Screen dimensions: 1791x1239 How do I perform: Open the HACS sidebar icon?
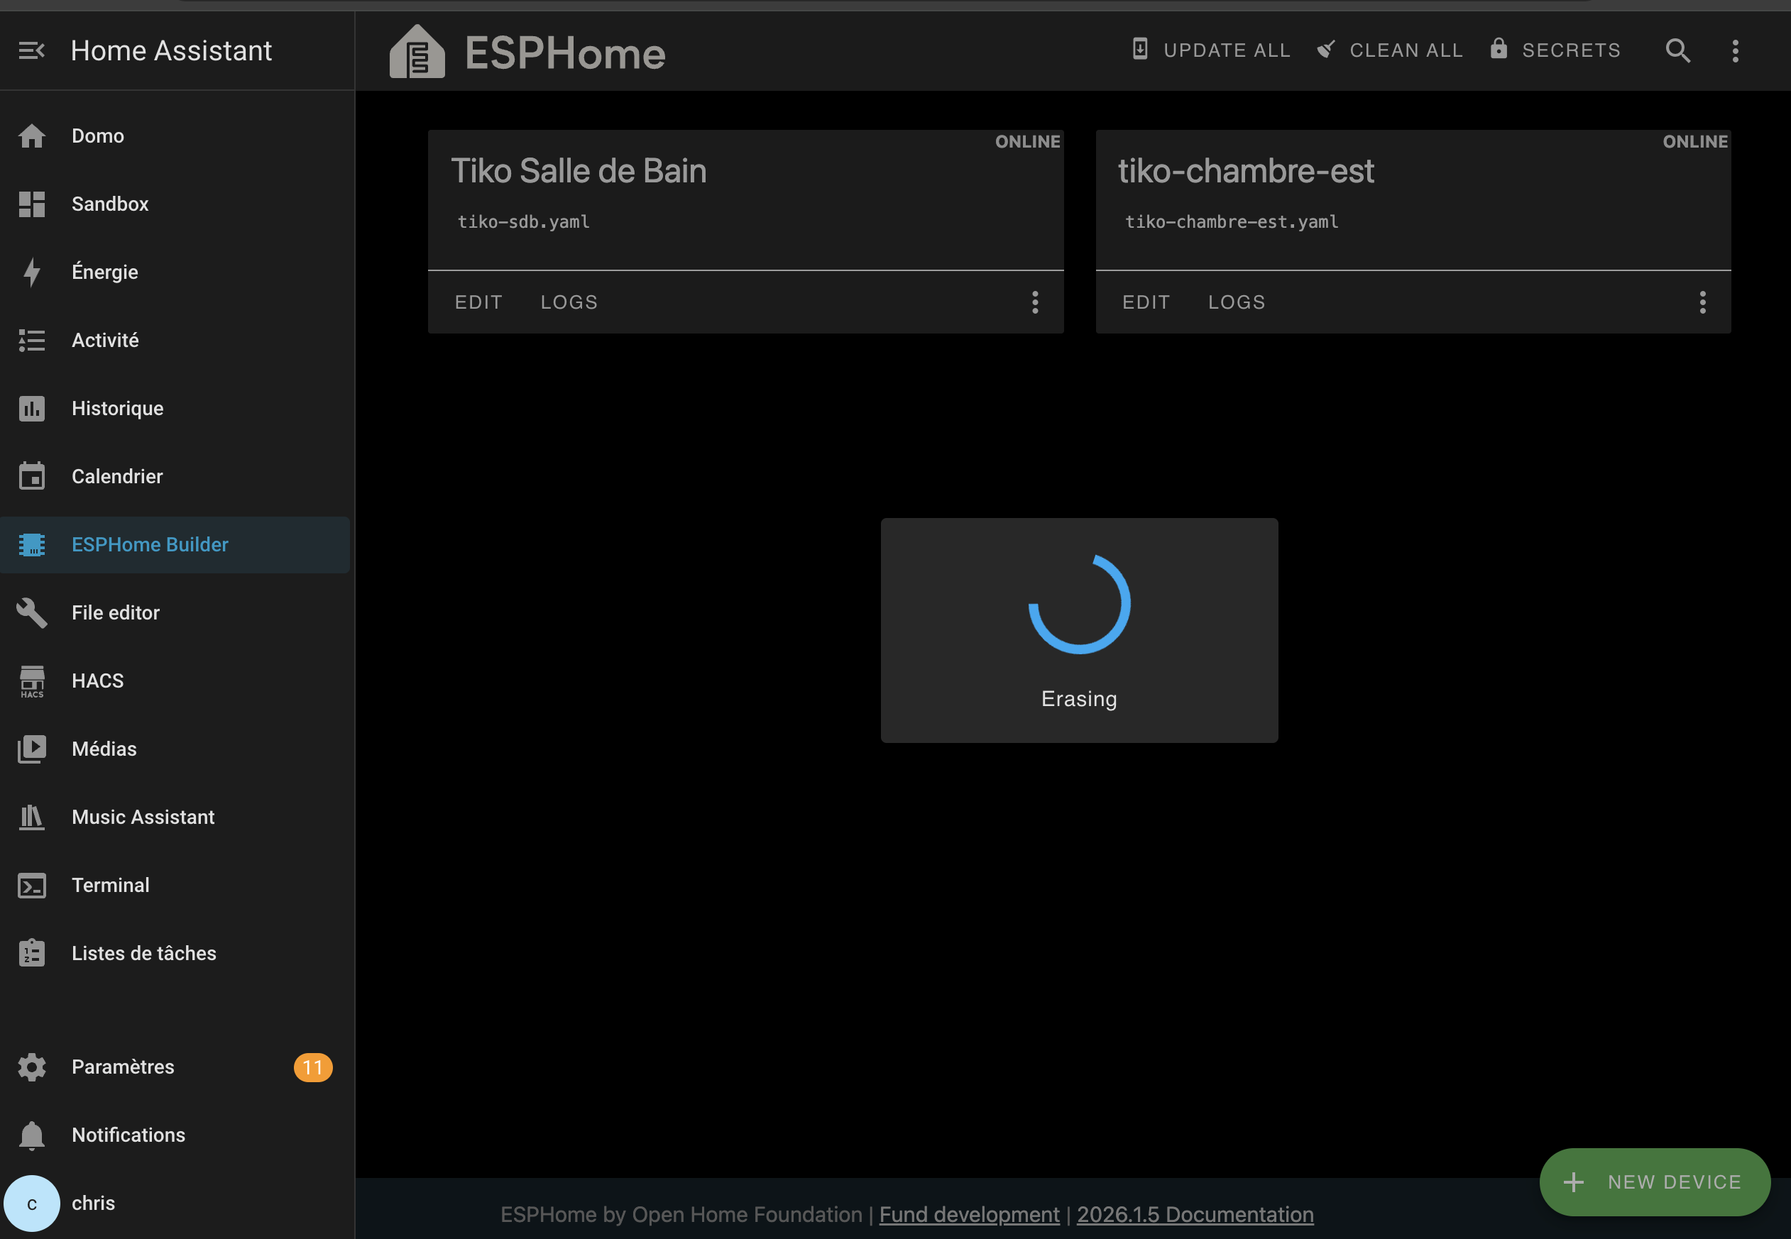[x=32, y=681]
